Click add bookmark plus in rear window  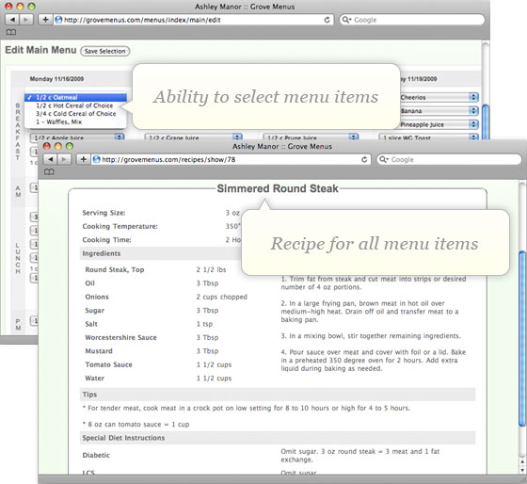45,20
